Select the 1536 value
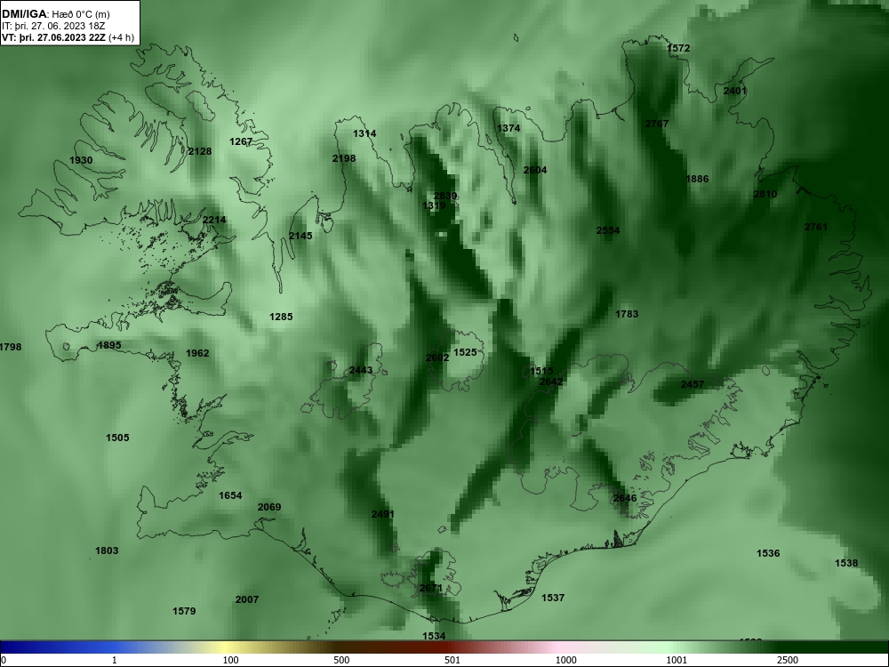 point(769,553)
